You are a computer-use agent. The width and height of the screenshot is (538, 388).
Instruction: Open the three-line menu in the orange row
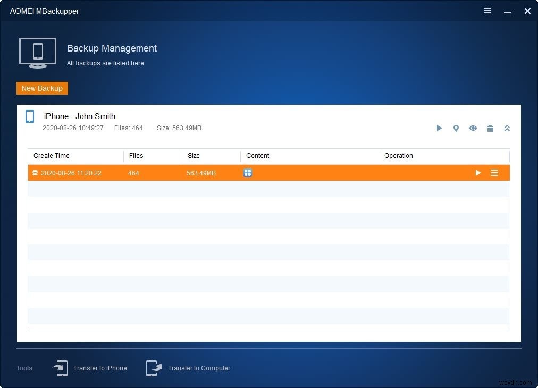pyautogui.click(x=494, y=173)
